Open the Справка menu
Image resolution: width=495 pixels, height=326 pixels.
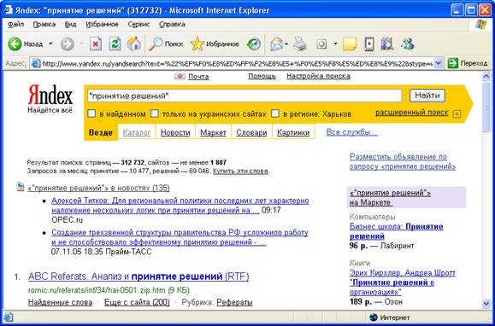(x=172, y=24)
